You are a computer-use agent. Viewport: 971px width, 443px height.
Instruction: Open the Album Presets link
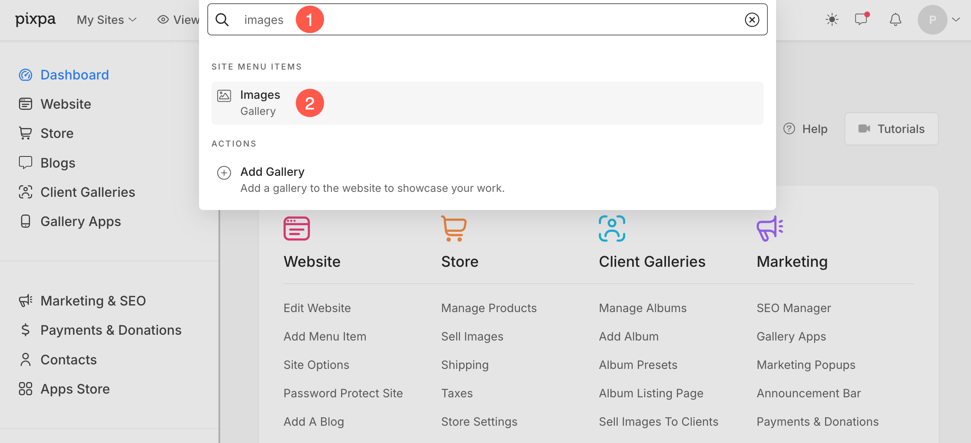click(638, 365)
